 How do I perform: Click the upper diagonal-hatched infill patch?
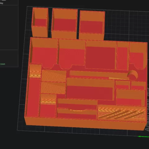[54, 76]
